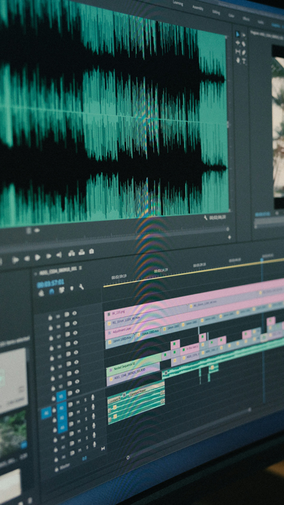Image resolution: width=284 pixels, height=505 pixels.
Task: Toggle eye visibility of highlighted V1 track
Action: (77, 392)
